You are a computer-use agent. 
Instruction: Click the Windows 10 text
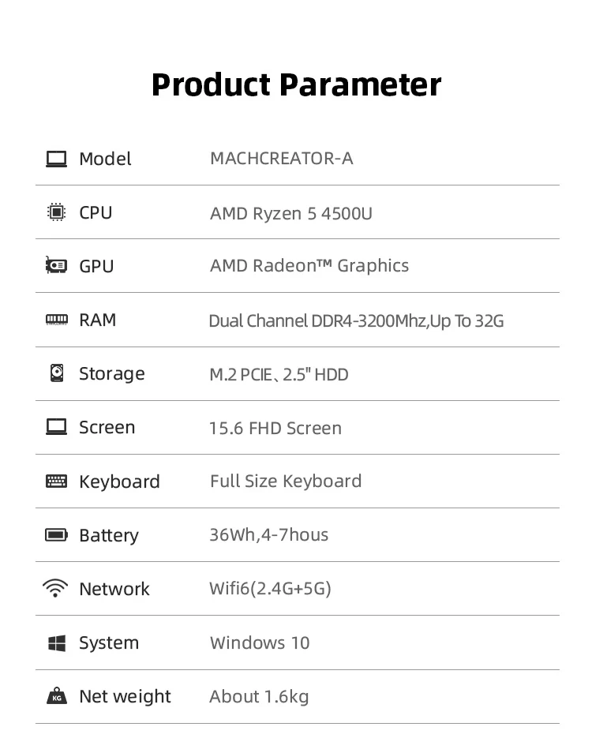259,642
